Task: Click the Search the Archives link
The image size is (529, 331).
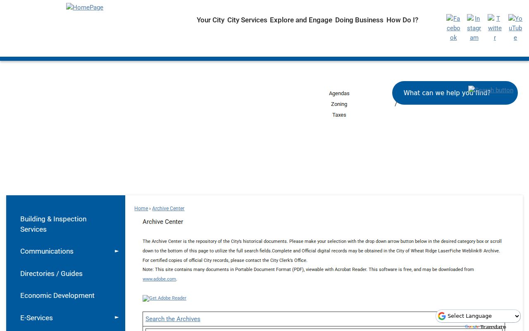Action: click(x=173, y=319)
